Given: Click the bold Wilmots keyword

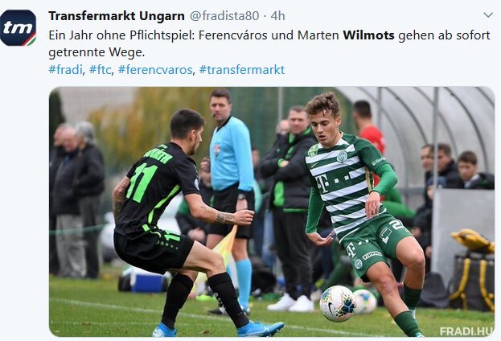Looking at the screenshot, I should (369, 35).
